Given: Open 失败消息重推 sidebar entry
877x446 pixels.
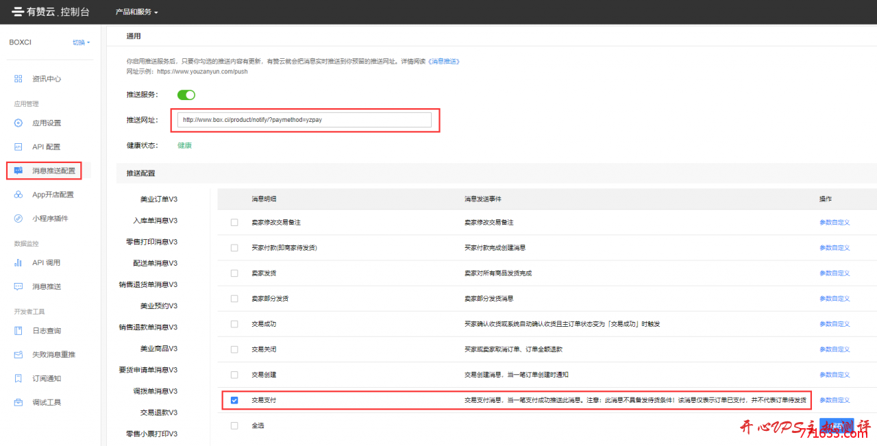Looking at the screenshot, I should tap(53, 355).
